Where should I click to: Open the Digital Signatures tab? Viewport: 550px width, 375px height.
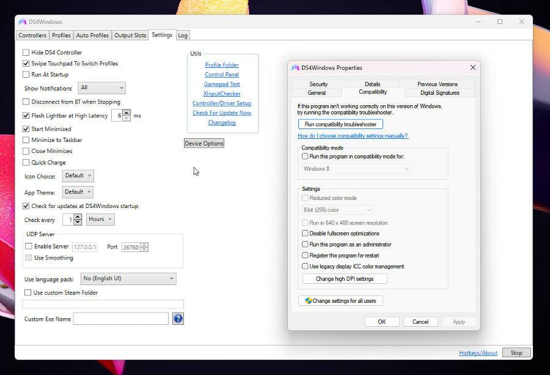tap(439, 93)
